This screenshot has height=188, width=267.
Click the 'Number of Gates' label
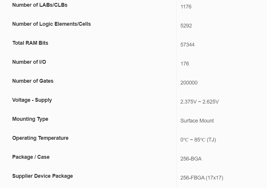33,81
